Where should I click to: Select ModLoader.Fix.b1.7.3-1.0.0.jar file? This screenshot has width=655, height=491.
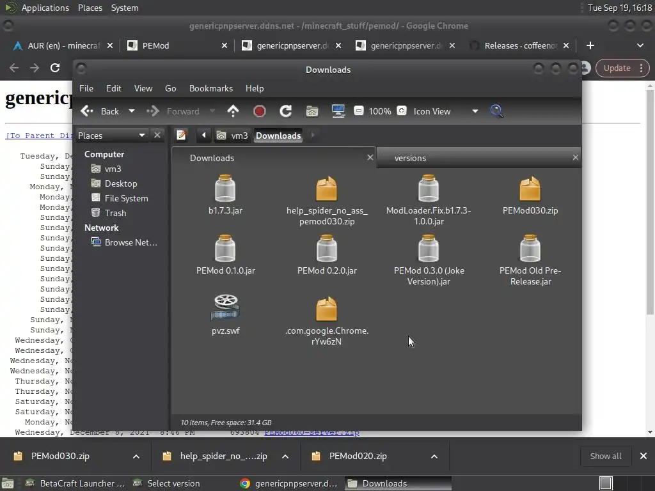click(x=429, y=200)
